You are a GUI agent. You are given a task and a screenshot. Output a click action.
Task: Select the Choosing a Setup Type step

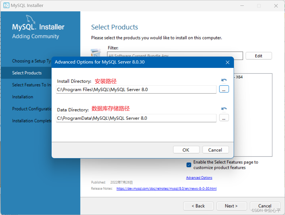(x=32, y=61)
